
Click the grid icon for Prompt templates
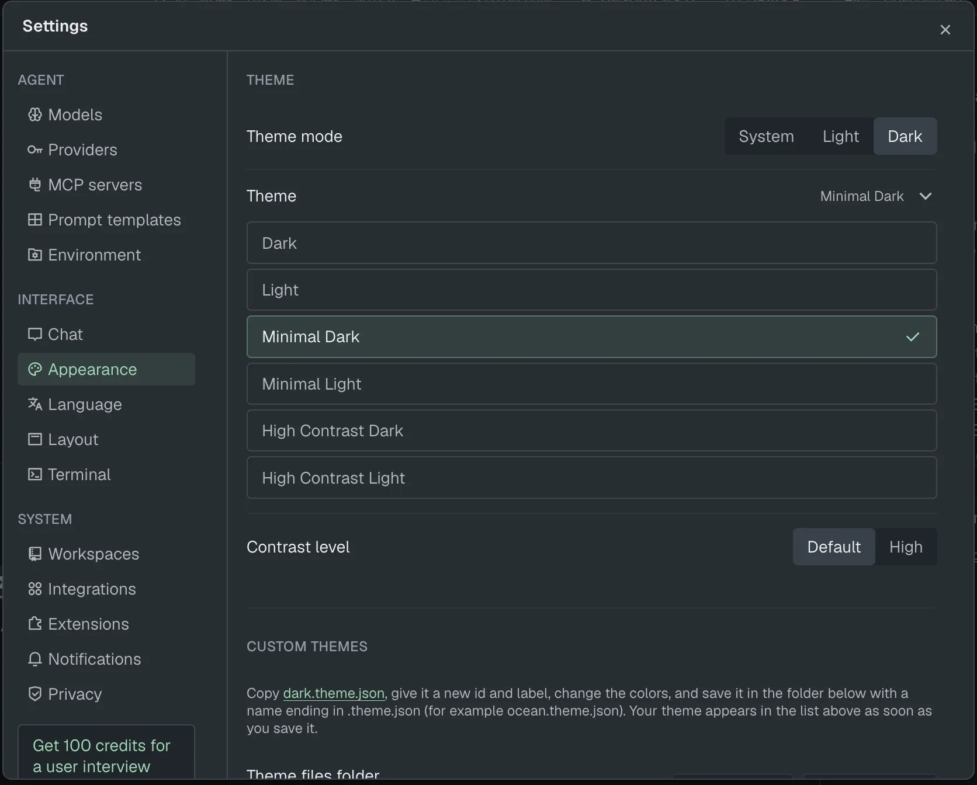coord(35,220)
